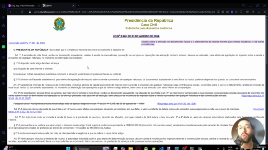Close the L8846 tab
Screen dimensions: 268x150
click(73, 5)
